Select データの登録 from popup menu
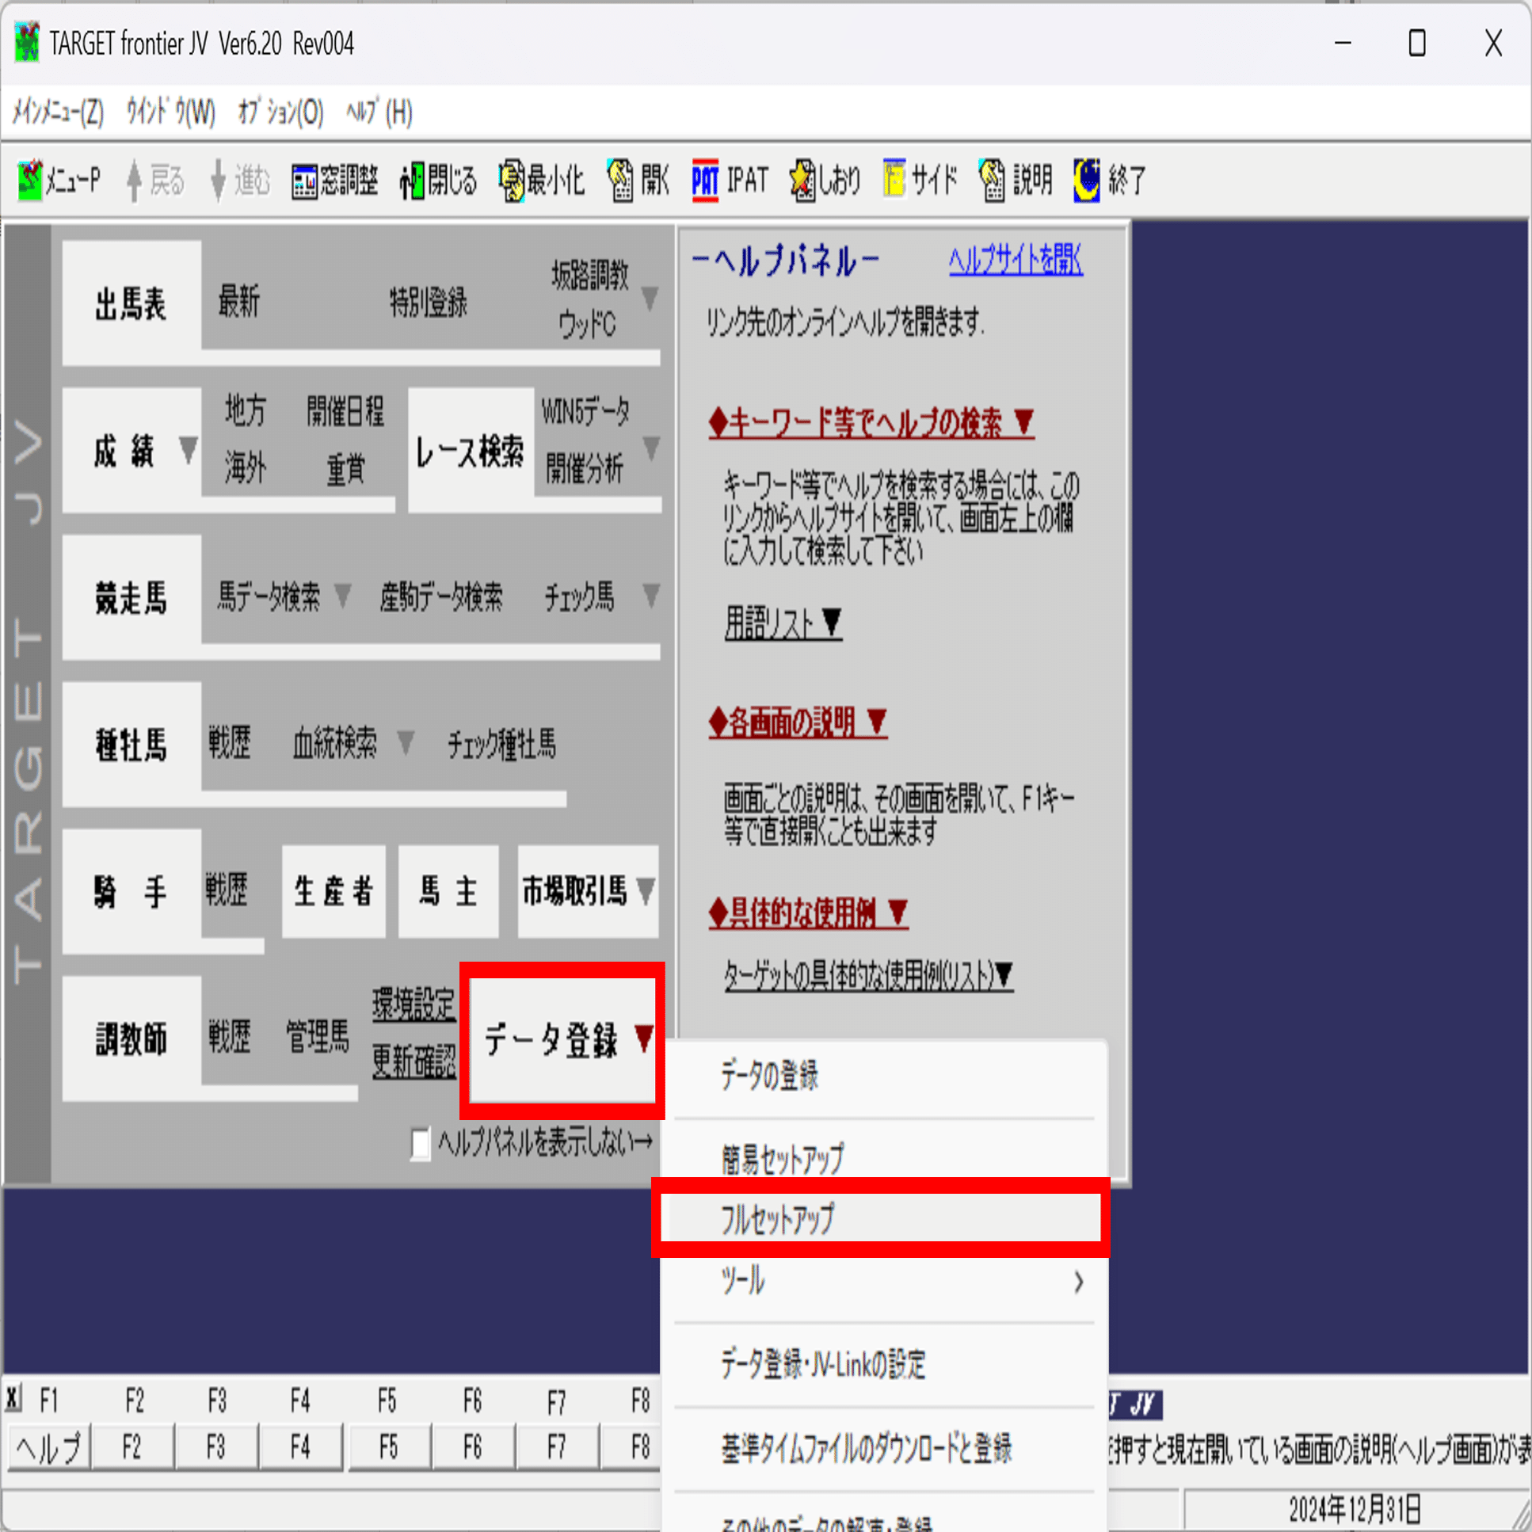Screen dimensions: 1532x1532 tap(883, 1076)
